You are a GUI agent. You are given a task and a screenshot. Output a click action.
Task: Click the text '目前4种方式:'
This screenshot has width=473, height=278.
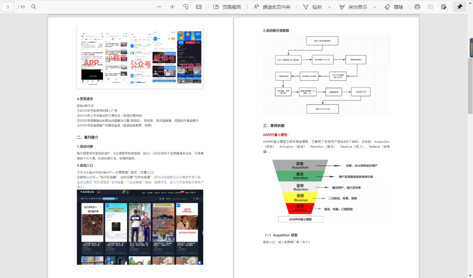click(86, 106)
